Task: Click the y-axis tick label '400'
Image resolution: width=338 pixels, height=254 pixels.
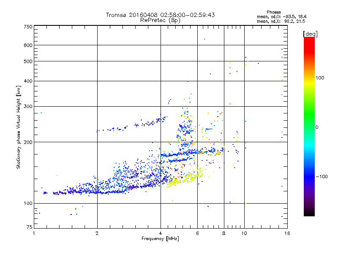Action: pos(28,81)
